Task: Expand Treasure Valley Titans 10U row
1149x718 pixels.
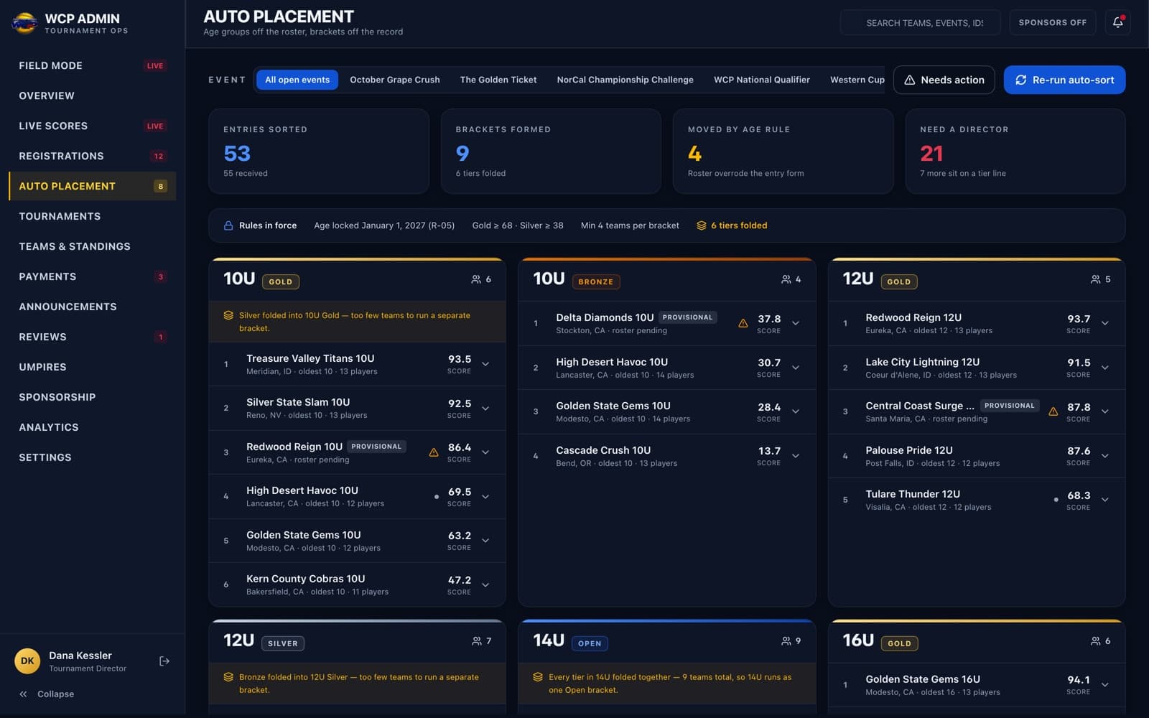Action: tap(485, 364)
